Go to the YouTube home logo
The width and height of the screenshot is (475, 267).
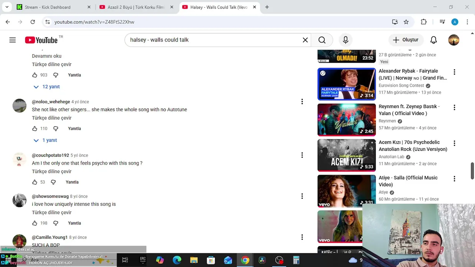click(x=41, y=40)
